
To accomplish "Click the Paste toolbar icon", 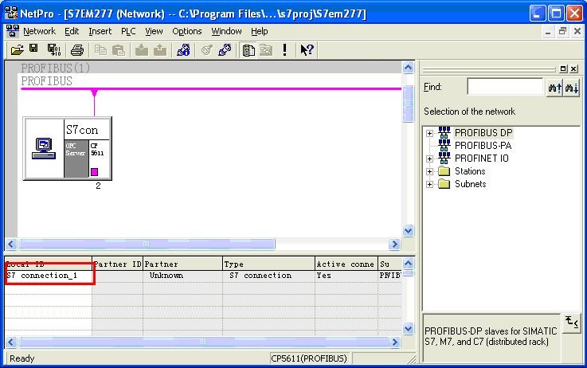I will pyautogui.click(x=119, y=50).
